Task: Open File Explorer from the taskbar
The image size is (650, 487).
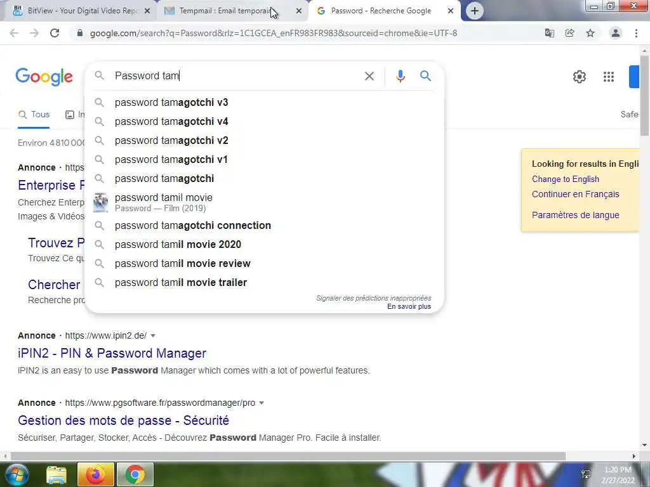Action: 56,474
